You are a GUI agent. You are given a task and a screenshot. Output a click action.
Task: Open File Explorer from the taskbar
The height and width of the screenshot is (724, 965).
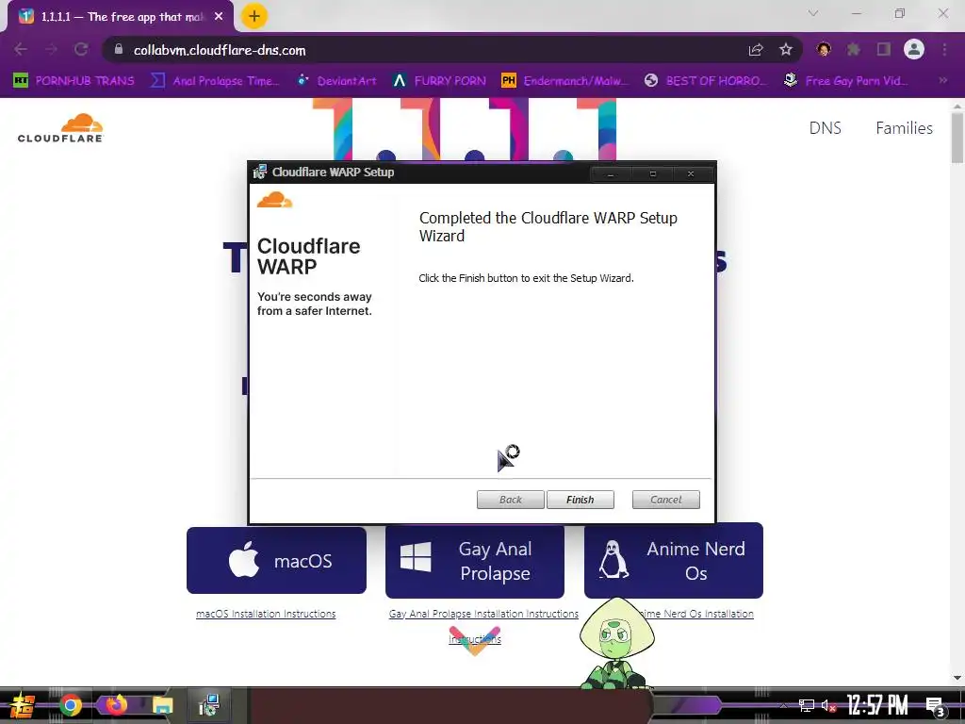tap(162, 705)
